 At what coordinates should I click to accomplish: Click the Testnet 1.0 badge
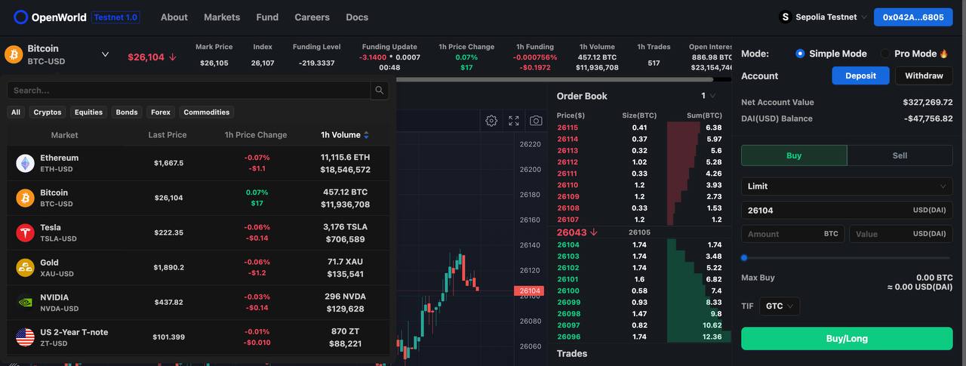pyautogui.click(x=116, y=17)
